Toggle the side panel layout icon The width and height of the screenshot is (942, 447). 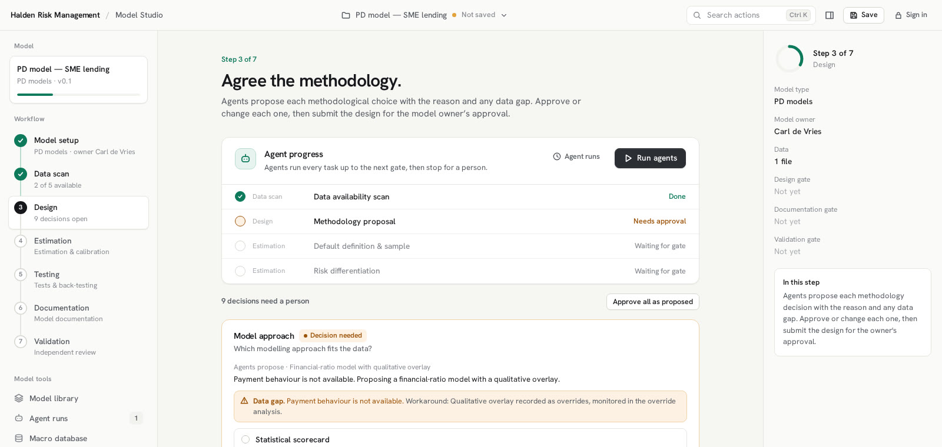point(830,15)
